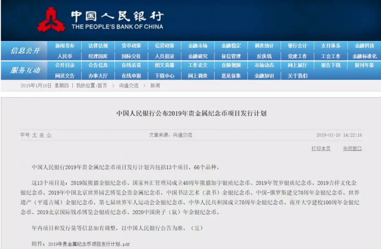Open 银行会计 nav item

coord(297,46)
